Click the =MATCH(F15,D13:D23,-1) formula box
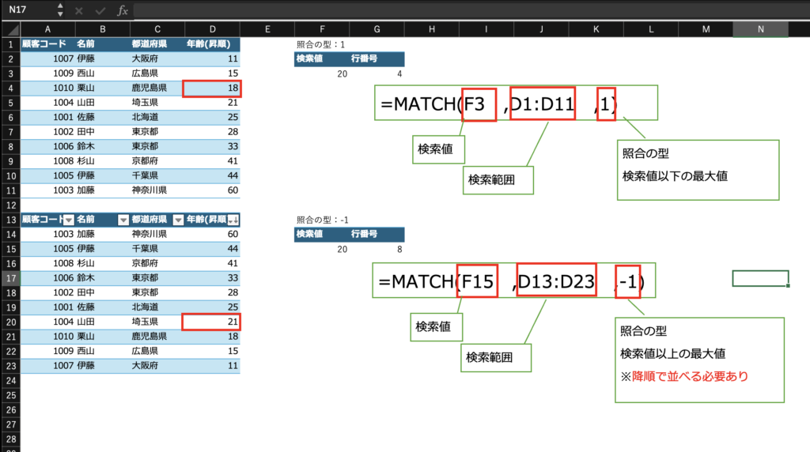This screenshot has height=452, width=810. [513, 282]
